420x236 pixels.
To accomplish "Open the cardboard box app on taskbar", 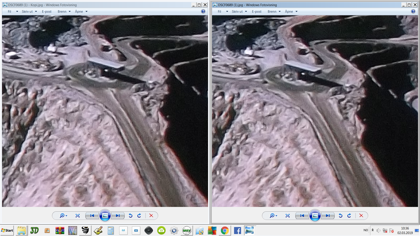I will 47,230.
